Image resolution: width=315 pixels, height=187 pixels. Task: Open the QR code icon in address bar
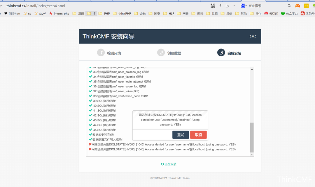[x=213, y=6]
